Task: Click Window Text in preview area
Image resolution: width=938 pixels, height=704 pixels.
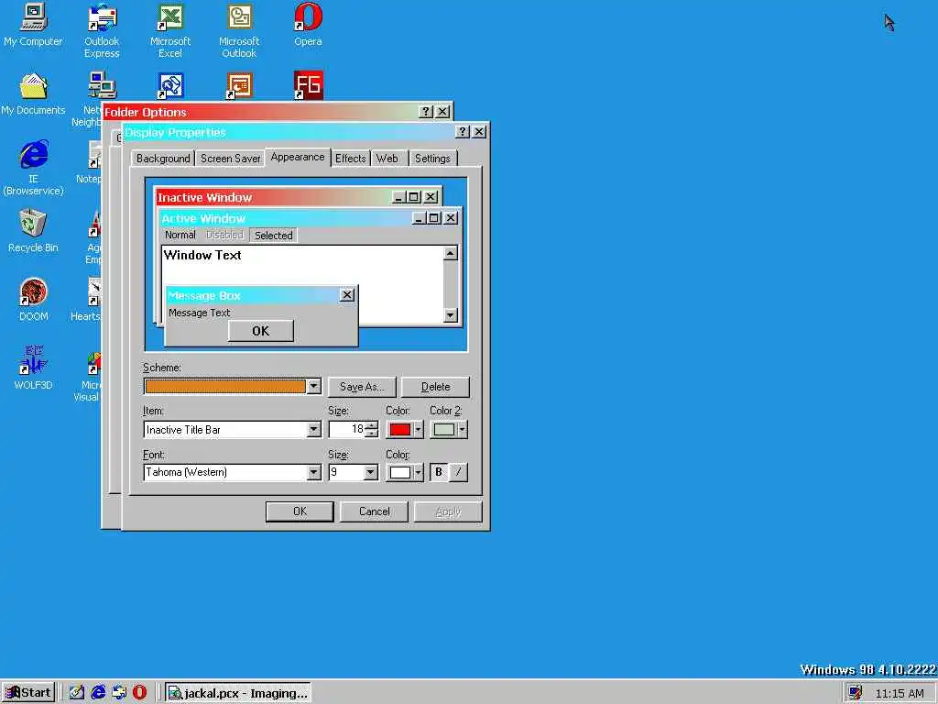Action: click(x=202, y=255)
